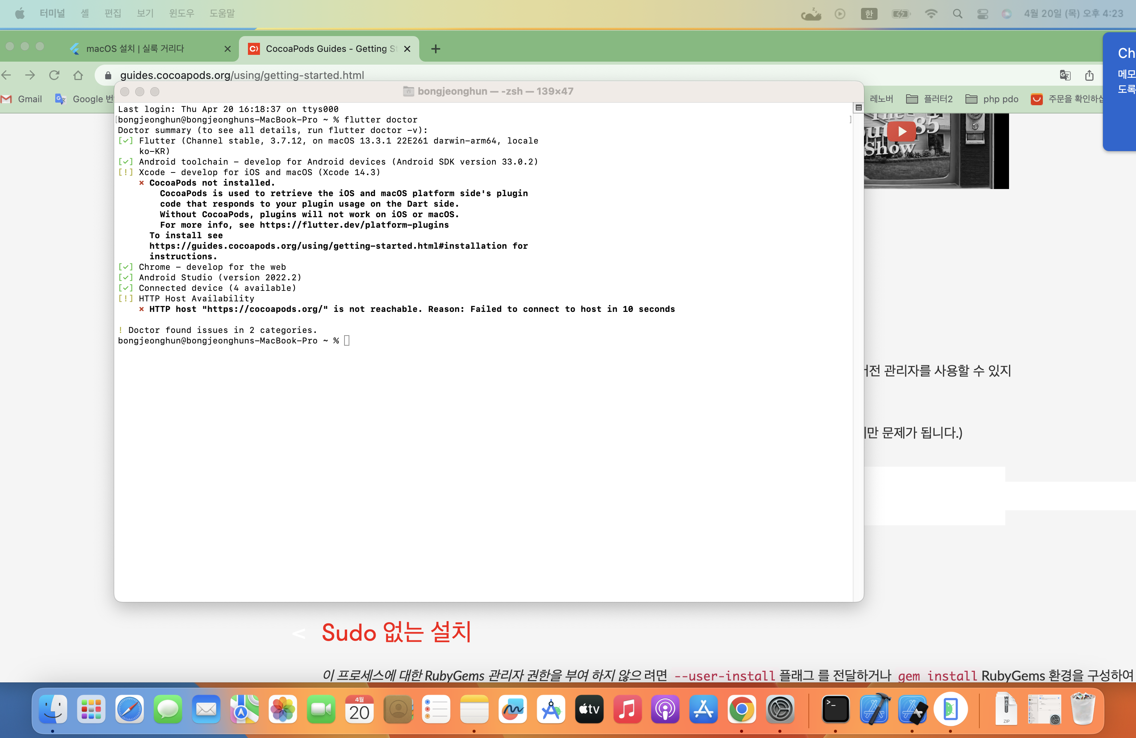
Task: Launch Music from the Dock
Action: (627, 709)
